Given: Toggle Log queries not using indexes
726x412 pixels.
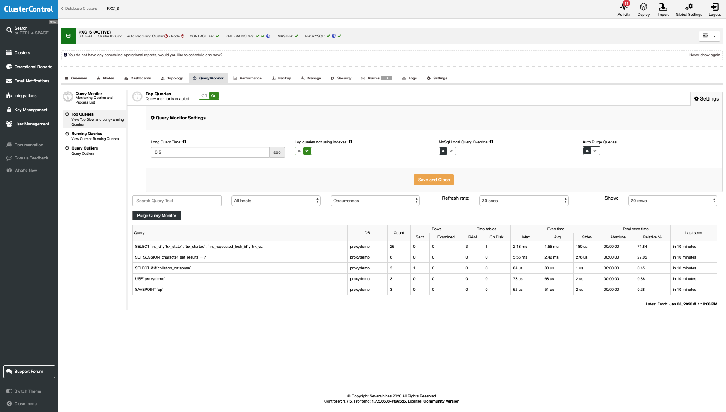Looking at the screenshot, I should (x=303, y=151).
